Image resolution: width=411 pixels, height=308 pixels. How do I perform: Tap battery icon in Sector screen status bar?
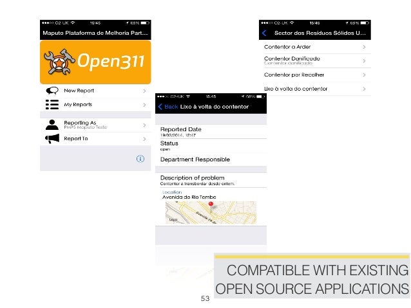365,23
